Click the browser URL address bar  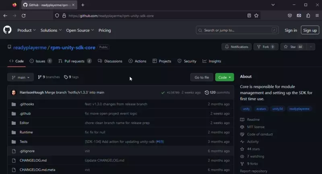pyautogui.click(x=156, y=16)
